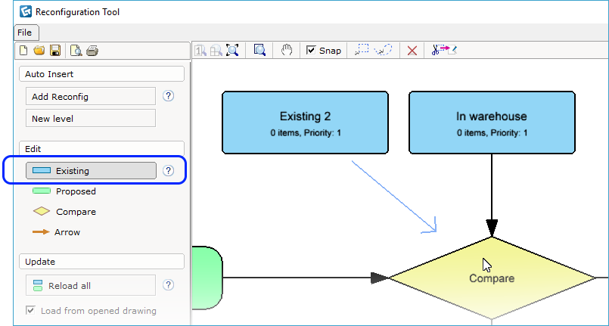Open help next to Reload all

pyautogui.click(x=168, y=285)
